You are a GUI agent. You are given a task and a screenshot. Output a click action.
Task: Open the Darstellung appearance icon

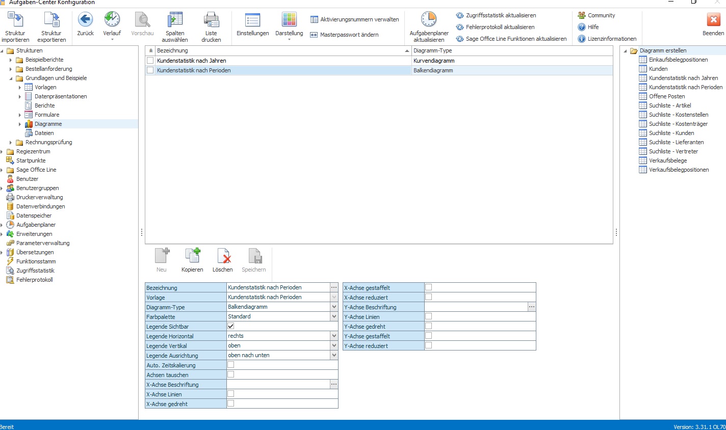[x=289, y=20]
